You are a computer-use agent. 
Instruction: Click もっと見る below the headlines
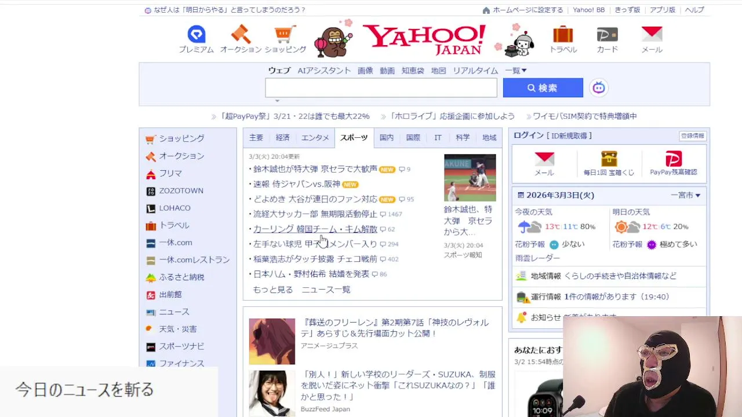coord(273,290)
